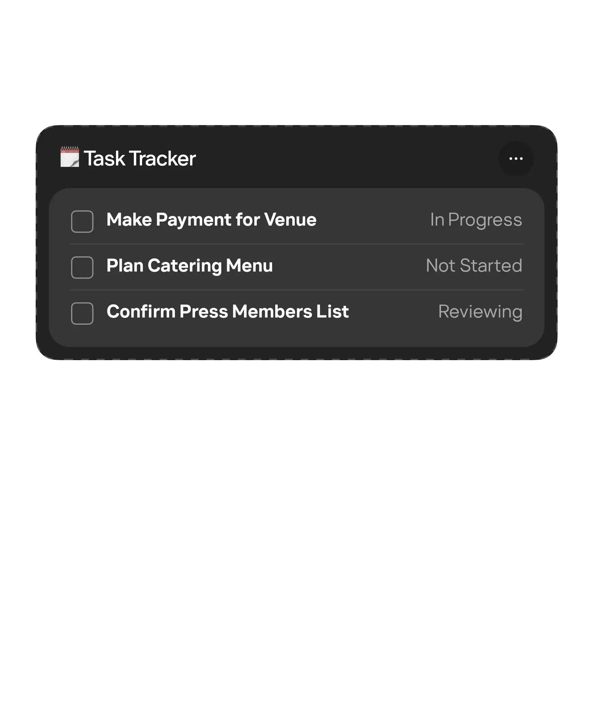Open the Confirm Press Members List task
Viewport: 593px width, 723px height.
pyautogui.click(x=228, y=312)
